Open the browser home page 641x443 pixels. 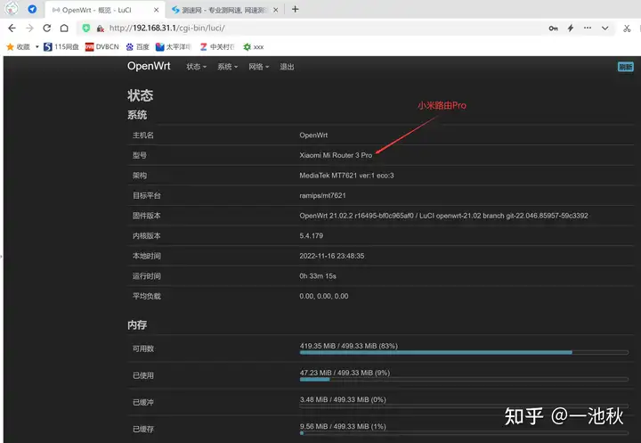(x=64, y=28)
